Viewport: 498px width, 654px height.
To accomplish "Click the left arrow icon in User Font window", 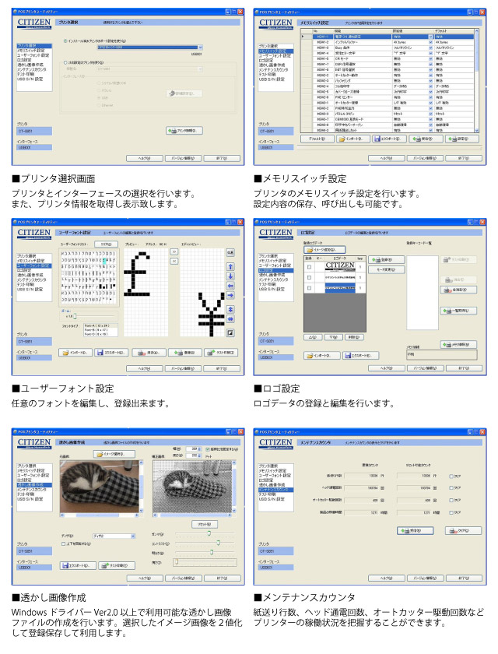I will click(x=230, y=286).
